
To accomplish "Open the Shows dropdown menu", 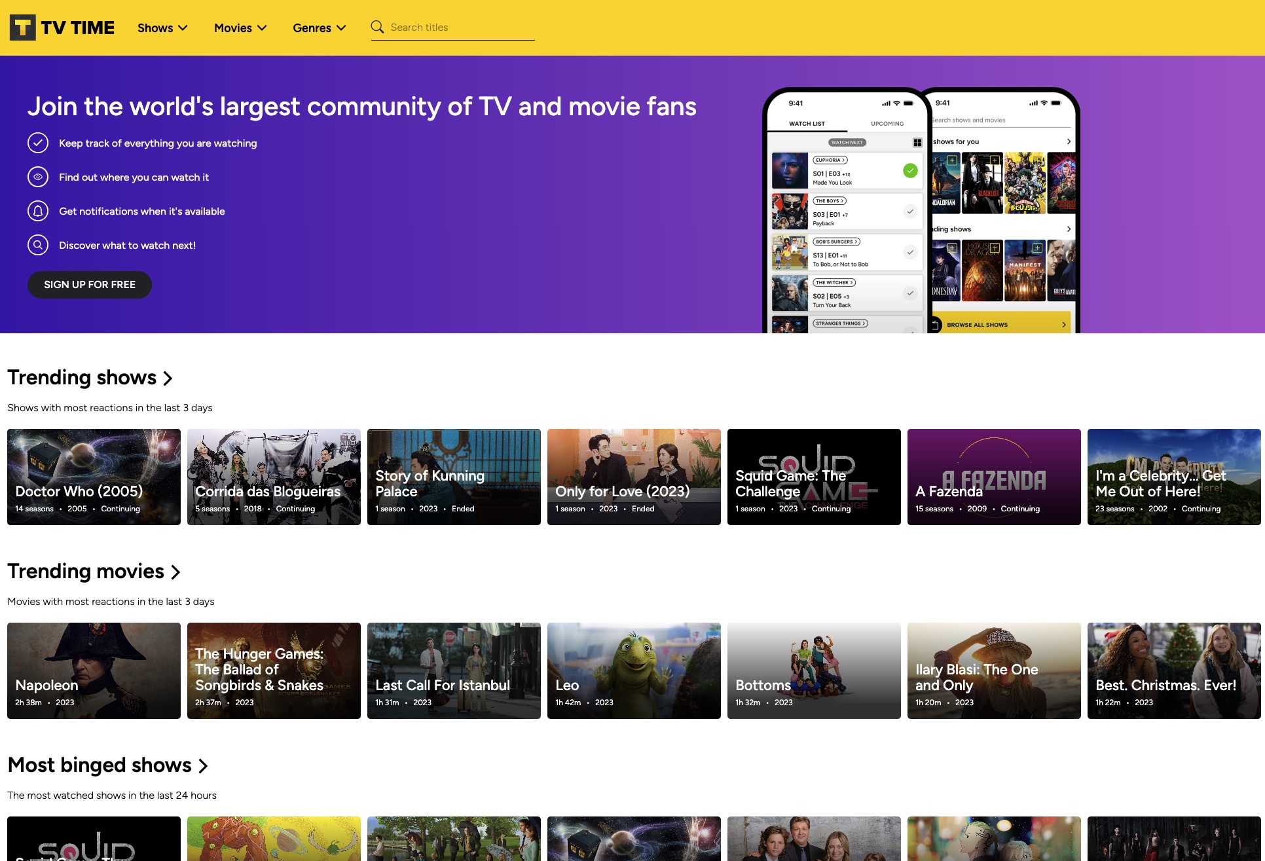I will click(162, 27).
